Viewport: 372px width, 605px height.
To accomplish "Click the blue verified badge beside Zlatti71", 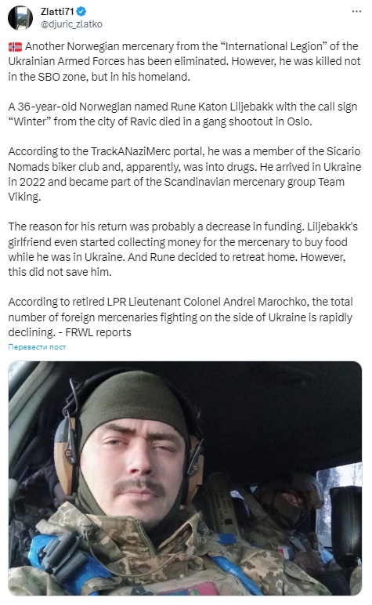I will click(x=81, y=12).
